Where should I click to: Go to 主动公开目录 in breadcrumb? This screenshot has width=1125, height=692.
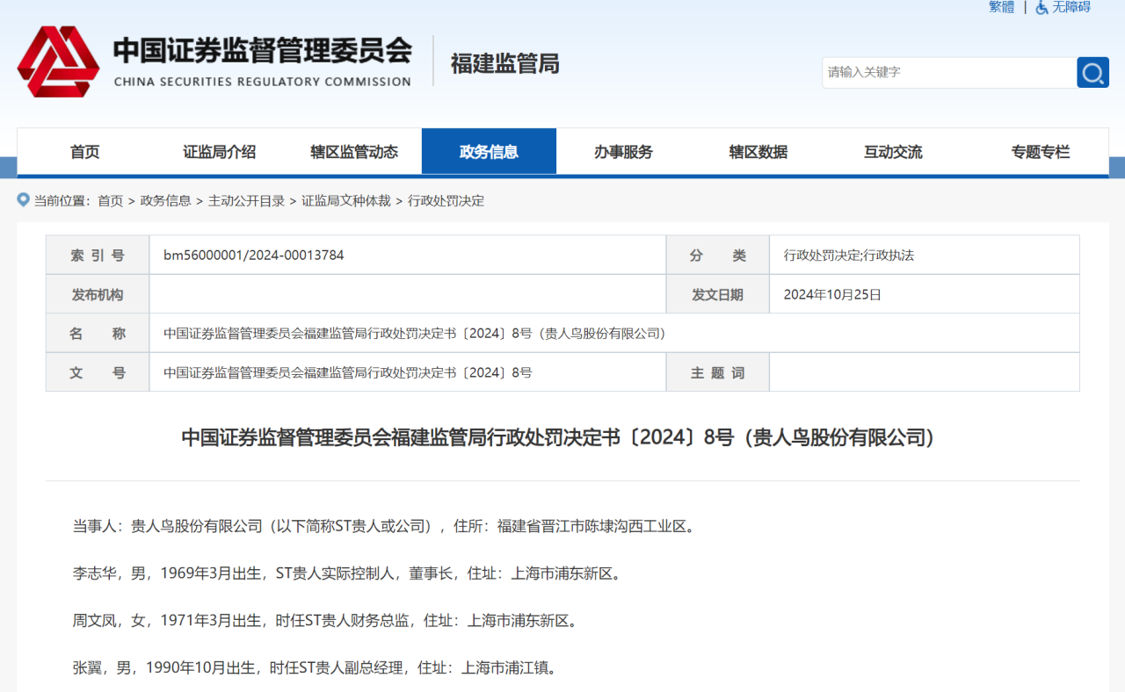coord(246,201)
